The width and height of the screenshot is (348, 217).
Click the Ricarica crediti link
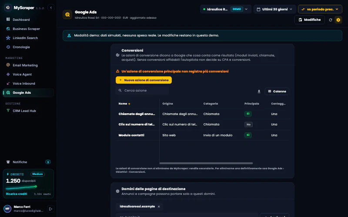click(x=17, y=194)
